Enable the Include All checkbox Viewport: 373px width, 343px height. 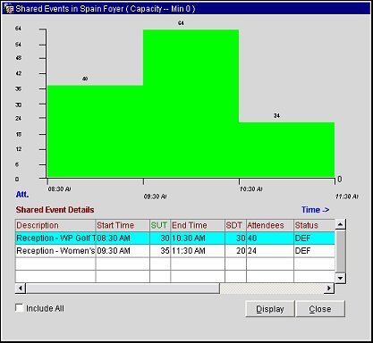(x=20, y=308)
